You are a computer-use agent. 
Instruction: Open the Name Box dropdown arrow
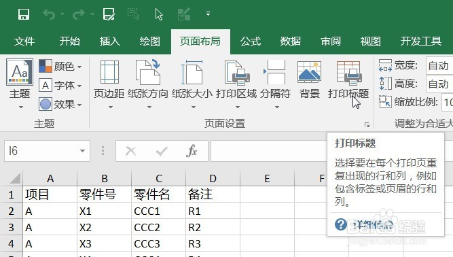pyautogui.click(x=82, y=151)
